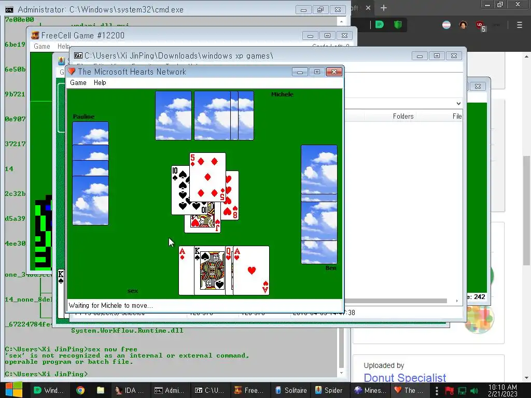Open Help menu in FreeCell window
The image size is (531, 398).
click(x=63, y=46)
